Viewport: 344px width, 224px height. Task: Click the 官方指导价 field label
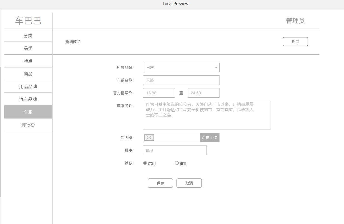point(123,93)
